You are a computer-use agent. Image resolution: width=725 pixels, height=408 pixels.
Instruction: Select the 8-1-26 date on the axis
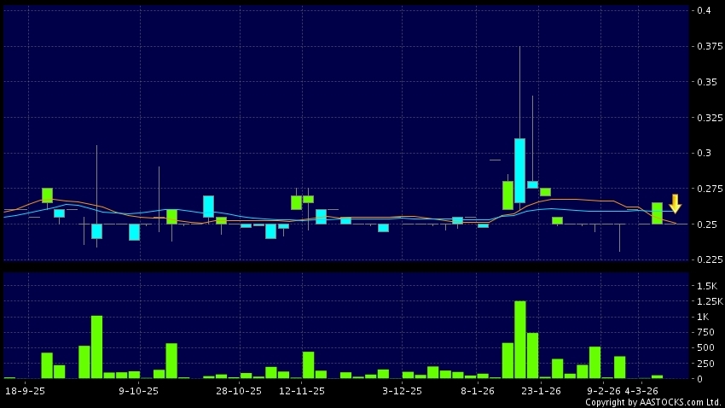pyautogui.click(x=478, y=391)
